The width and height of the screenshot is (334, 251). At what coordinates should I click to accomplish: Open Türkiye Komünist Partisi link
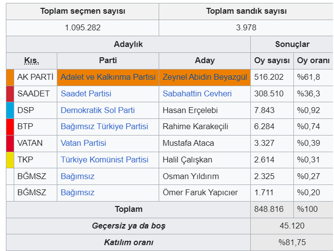104,160
